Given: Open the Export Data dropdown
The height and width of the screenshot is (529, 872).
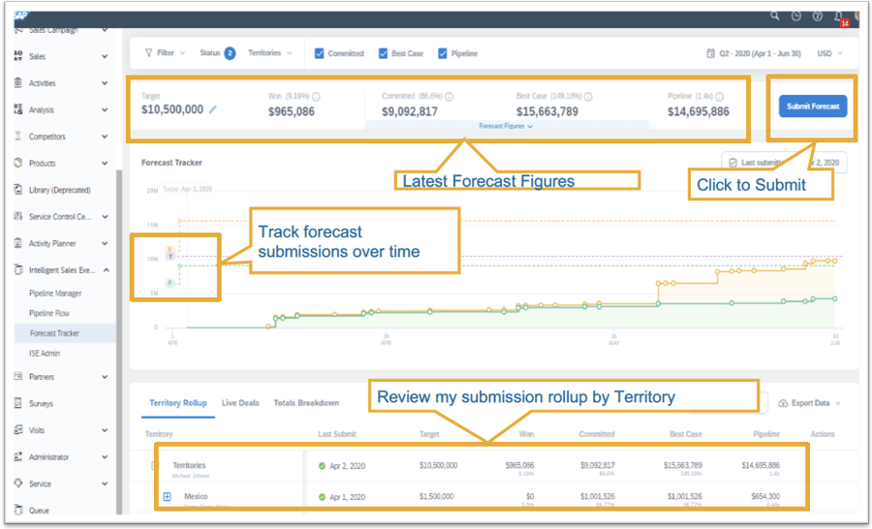Looking at the screenshot, I should [809, 403].
